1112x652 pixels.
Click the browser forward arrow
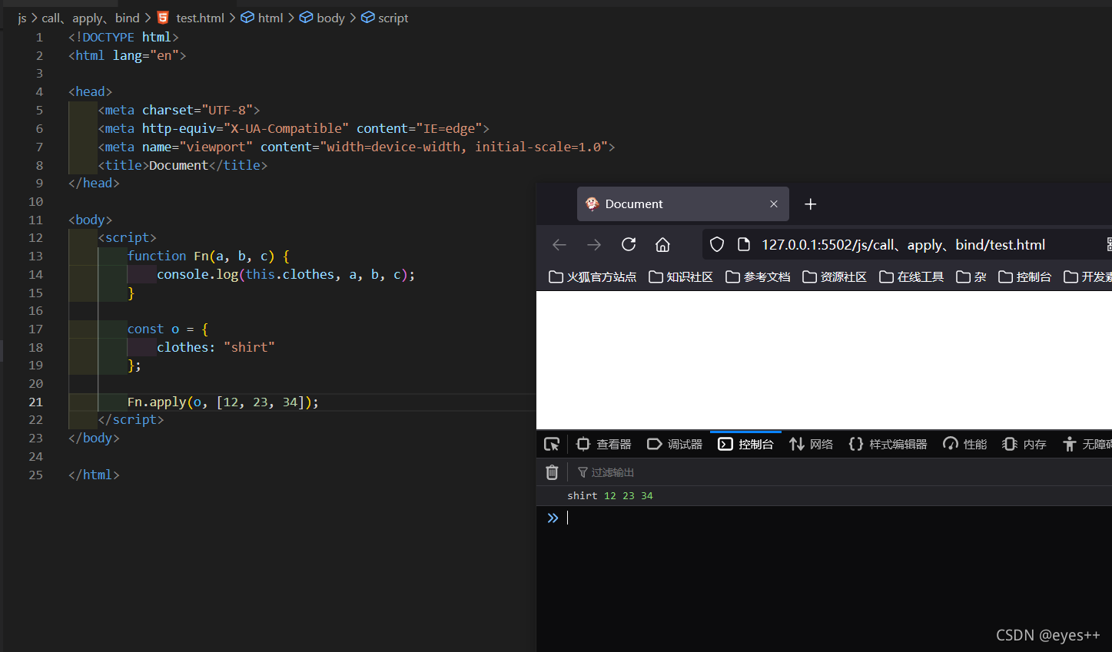[x=594, y=244]
